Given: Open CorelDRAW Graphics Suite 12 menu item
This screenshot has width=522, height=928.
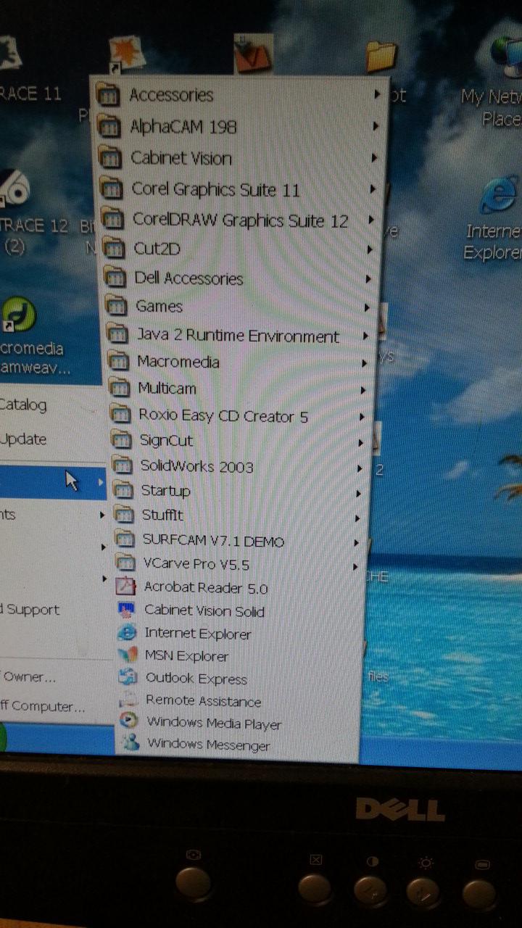Looking at the screenshot, I should (240, 220).
